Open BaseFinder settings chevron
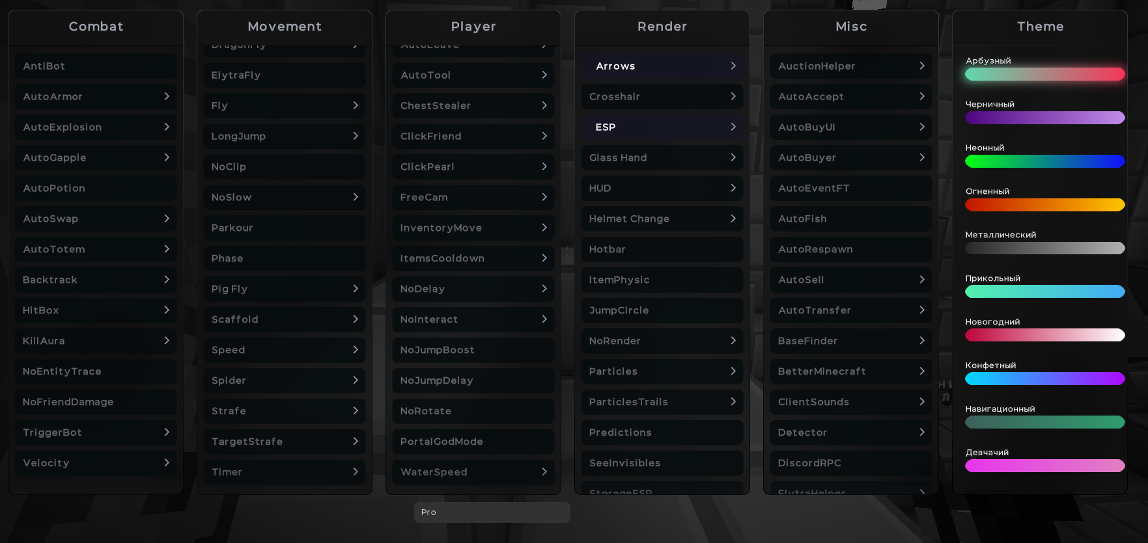This screenshot has height=543, width=1148. (x=922, y=340)
